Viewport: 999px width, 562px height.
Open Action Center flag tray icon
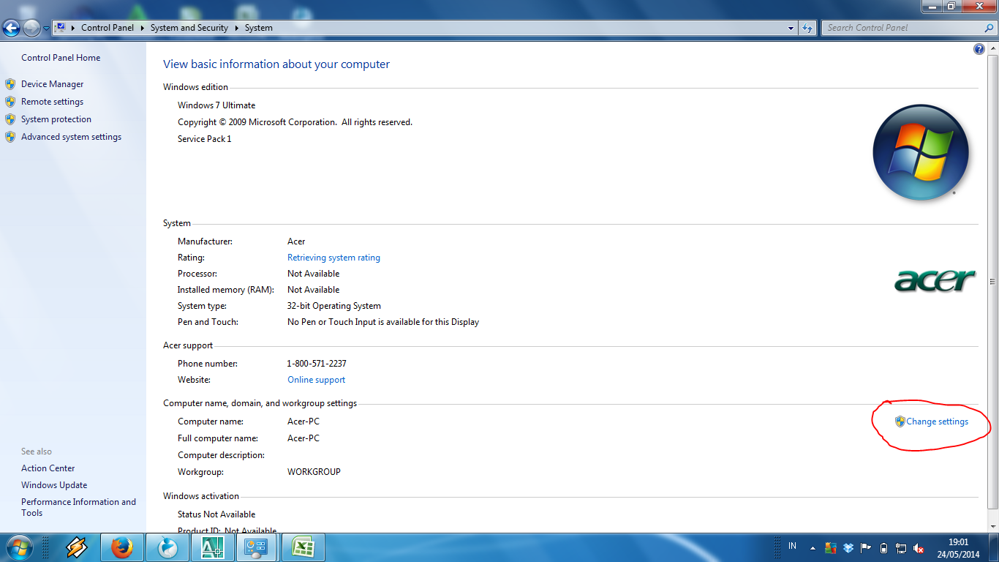click(865, 548)
